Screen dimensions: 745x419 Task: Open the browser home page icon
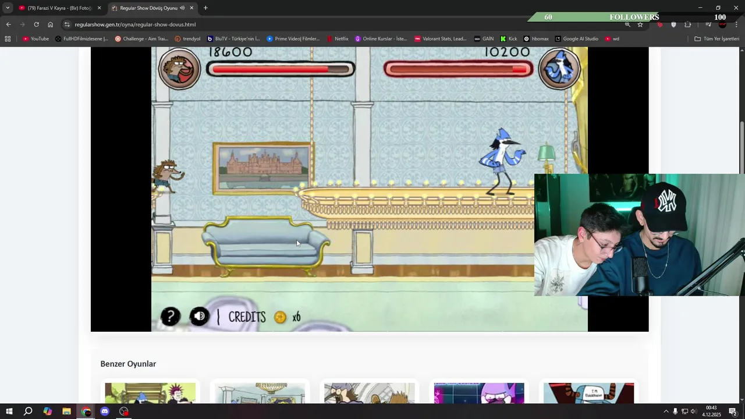pyautogui.click(x=51, y=24)
